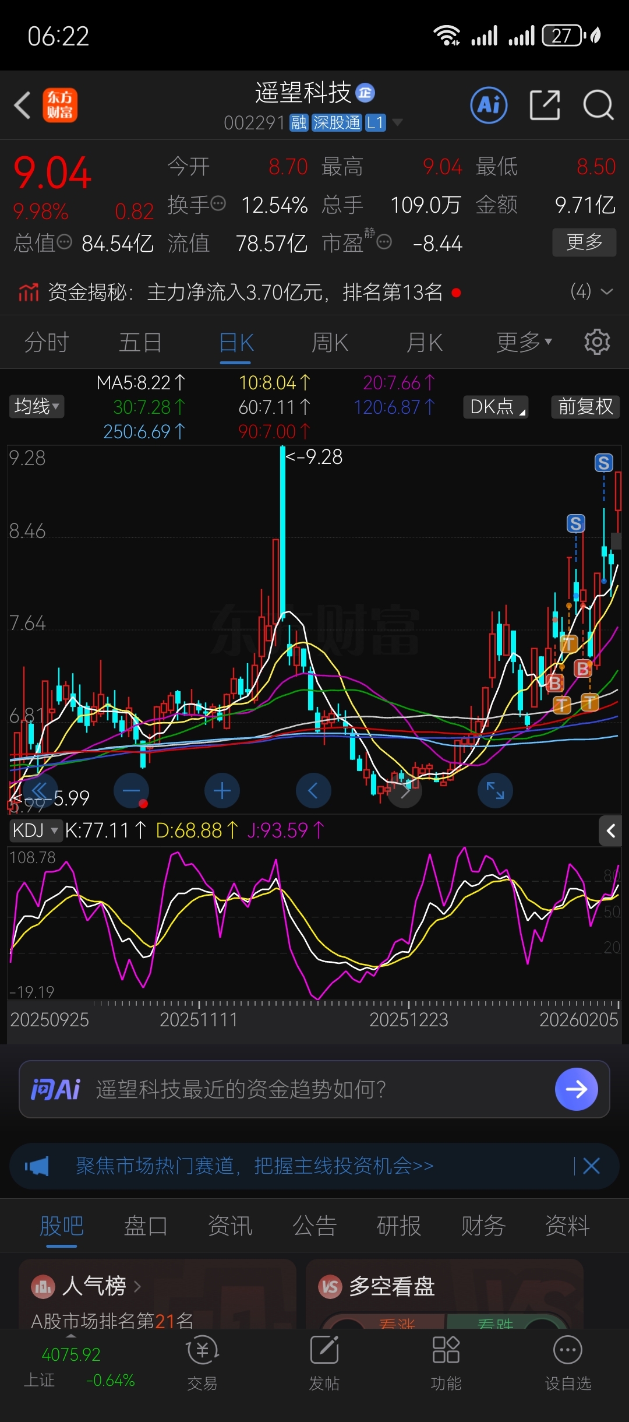The image size is (629, 1422).
Task: Tap the topmost S sell marker
Action: pyautogui.click(x=603, y=463)
